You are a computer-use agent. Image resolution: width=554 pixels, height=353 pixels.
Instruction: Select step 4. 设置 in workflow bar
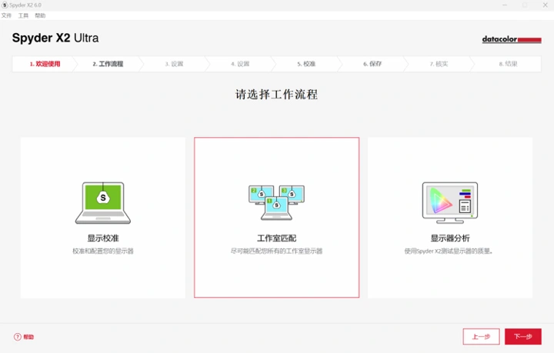click(240, 64)
